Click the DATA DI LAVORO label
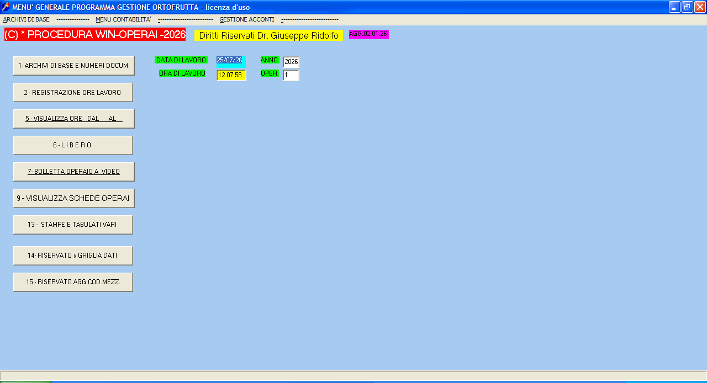 coord(181,60)
